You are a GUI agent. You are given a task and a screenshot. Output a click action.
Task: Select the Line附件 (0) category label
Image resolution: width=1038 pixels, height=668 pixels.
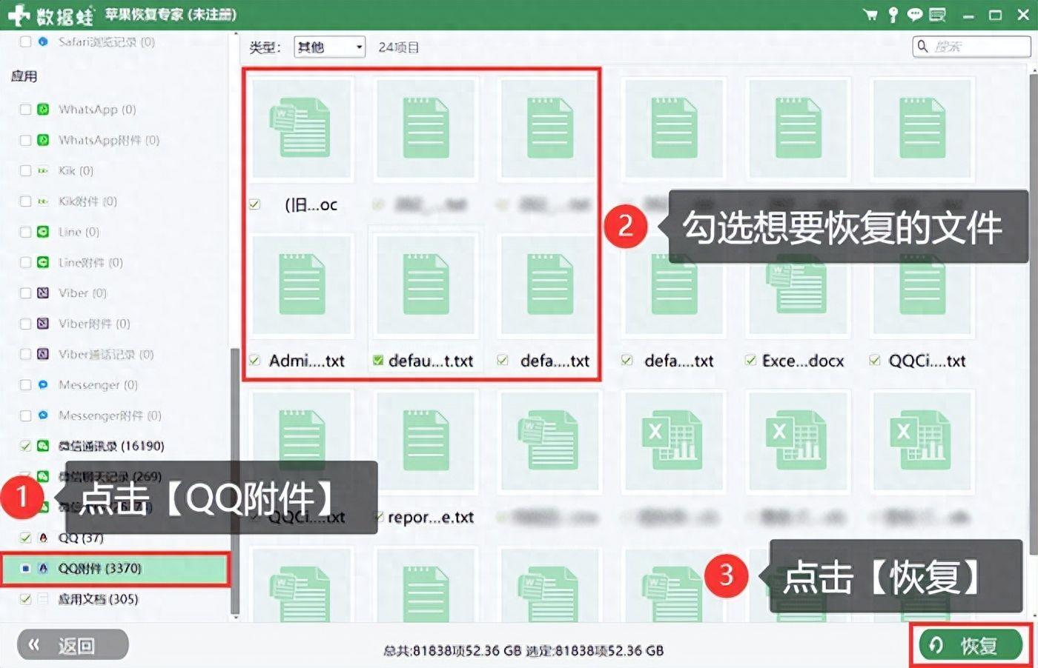pyautogui.click(x=90, y=262)
